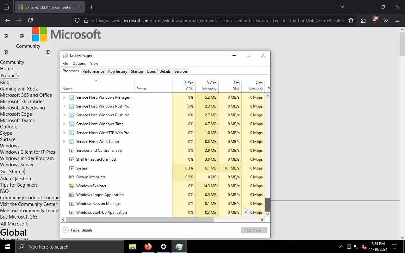This screenshot has width=405, height=253.
Task: Click the System process icon
Action: pos(72,168)
